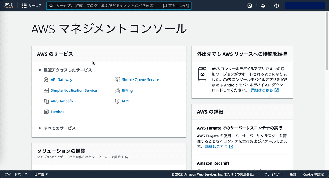The width and height of the screenshot is (329, 178).
Task: Click the IAM shield icon
Action: pos(117,101)
